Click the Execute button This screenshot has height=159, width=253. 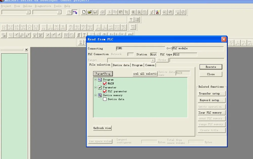click(211, 67)
